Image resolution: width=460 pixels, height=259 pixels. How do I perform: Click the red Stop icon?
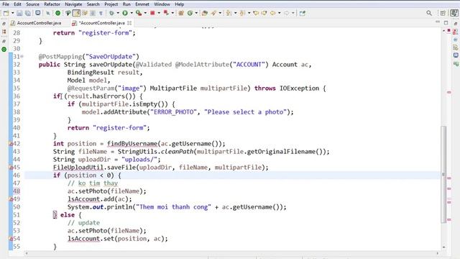pyautogui.click(x=152, y=13)
